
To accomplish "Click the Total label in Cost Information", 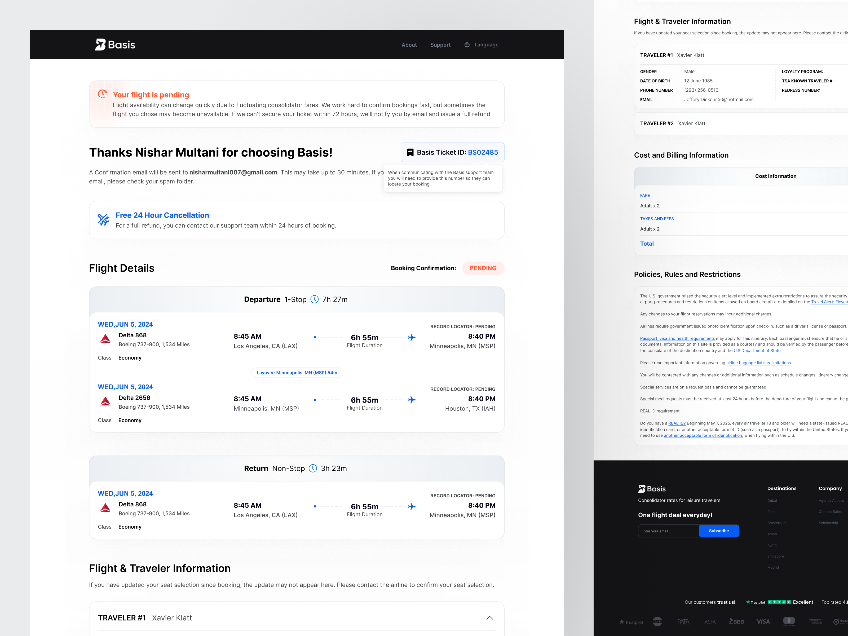I will pos(647,244).
